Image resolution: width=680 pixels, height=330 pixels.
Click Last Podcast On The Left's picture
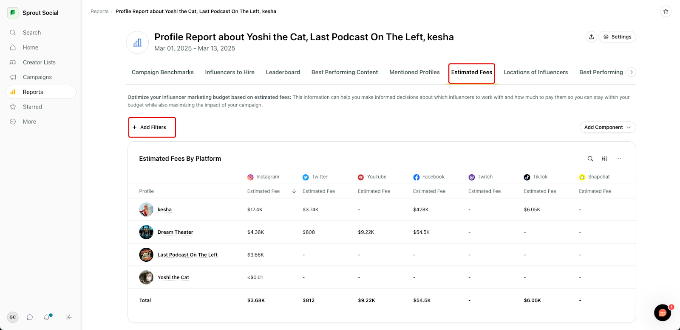[x=146, y=255]
